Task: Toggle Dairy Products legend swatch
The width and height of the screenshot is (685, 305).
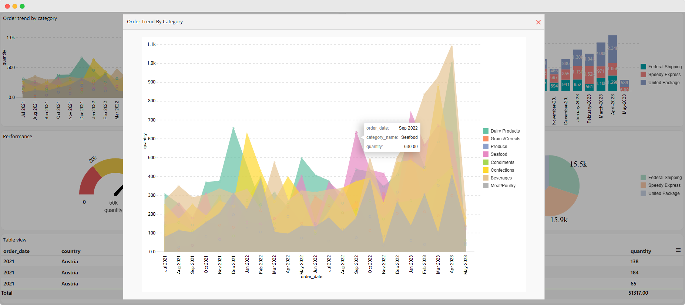Action: (486, 131)
